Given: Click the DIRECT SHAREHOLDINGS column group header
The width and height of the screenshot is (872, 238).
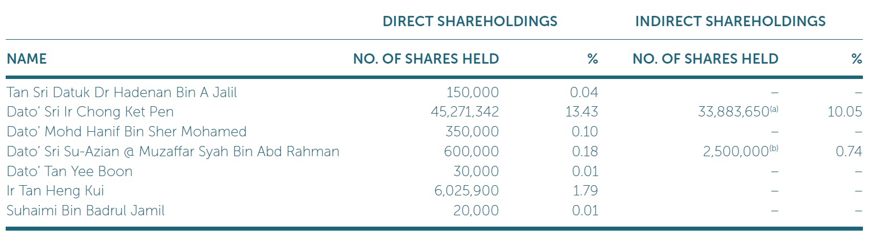Looking at the screenshot, I should point(470,22).
